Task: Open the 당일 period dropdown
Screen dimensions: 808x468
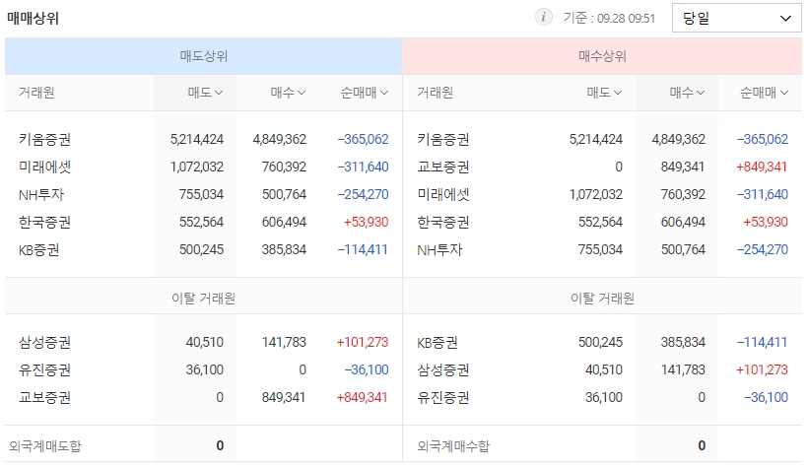Action: 736,18
